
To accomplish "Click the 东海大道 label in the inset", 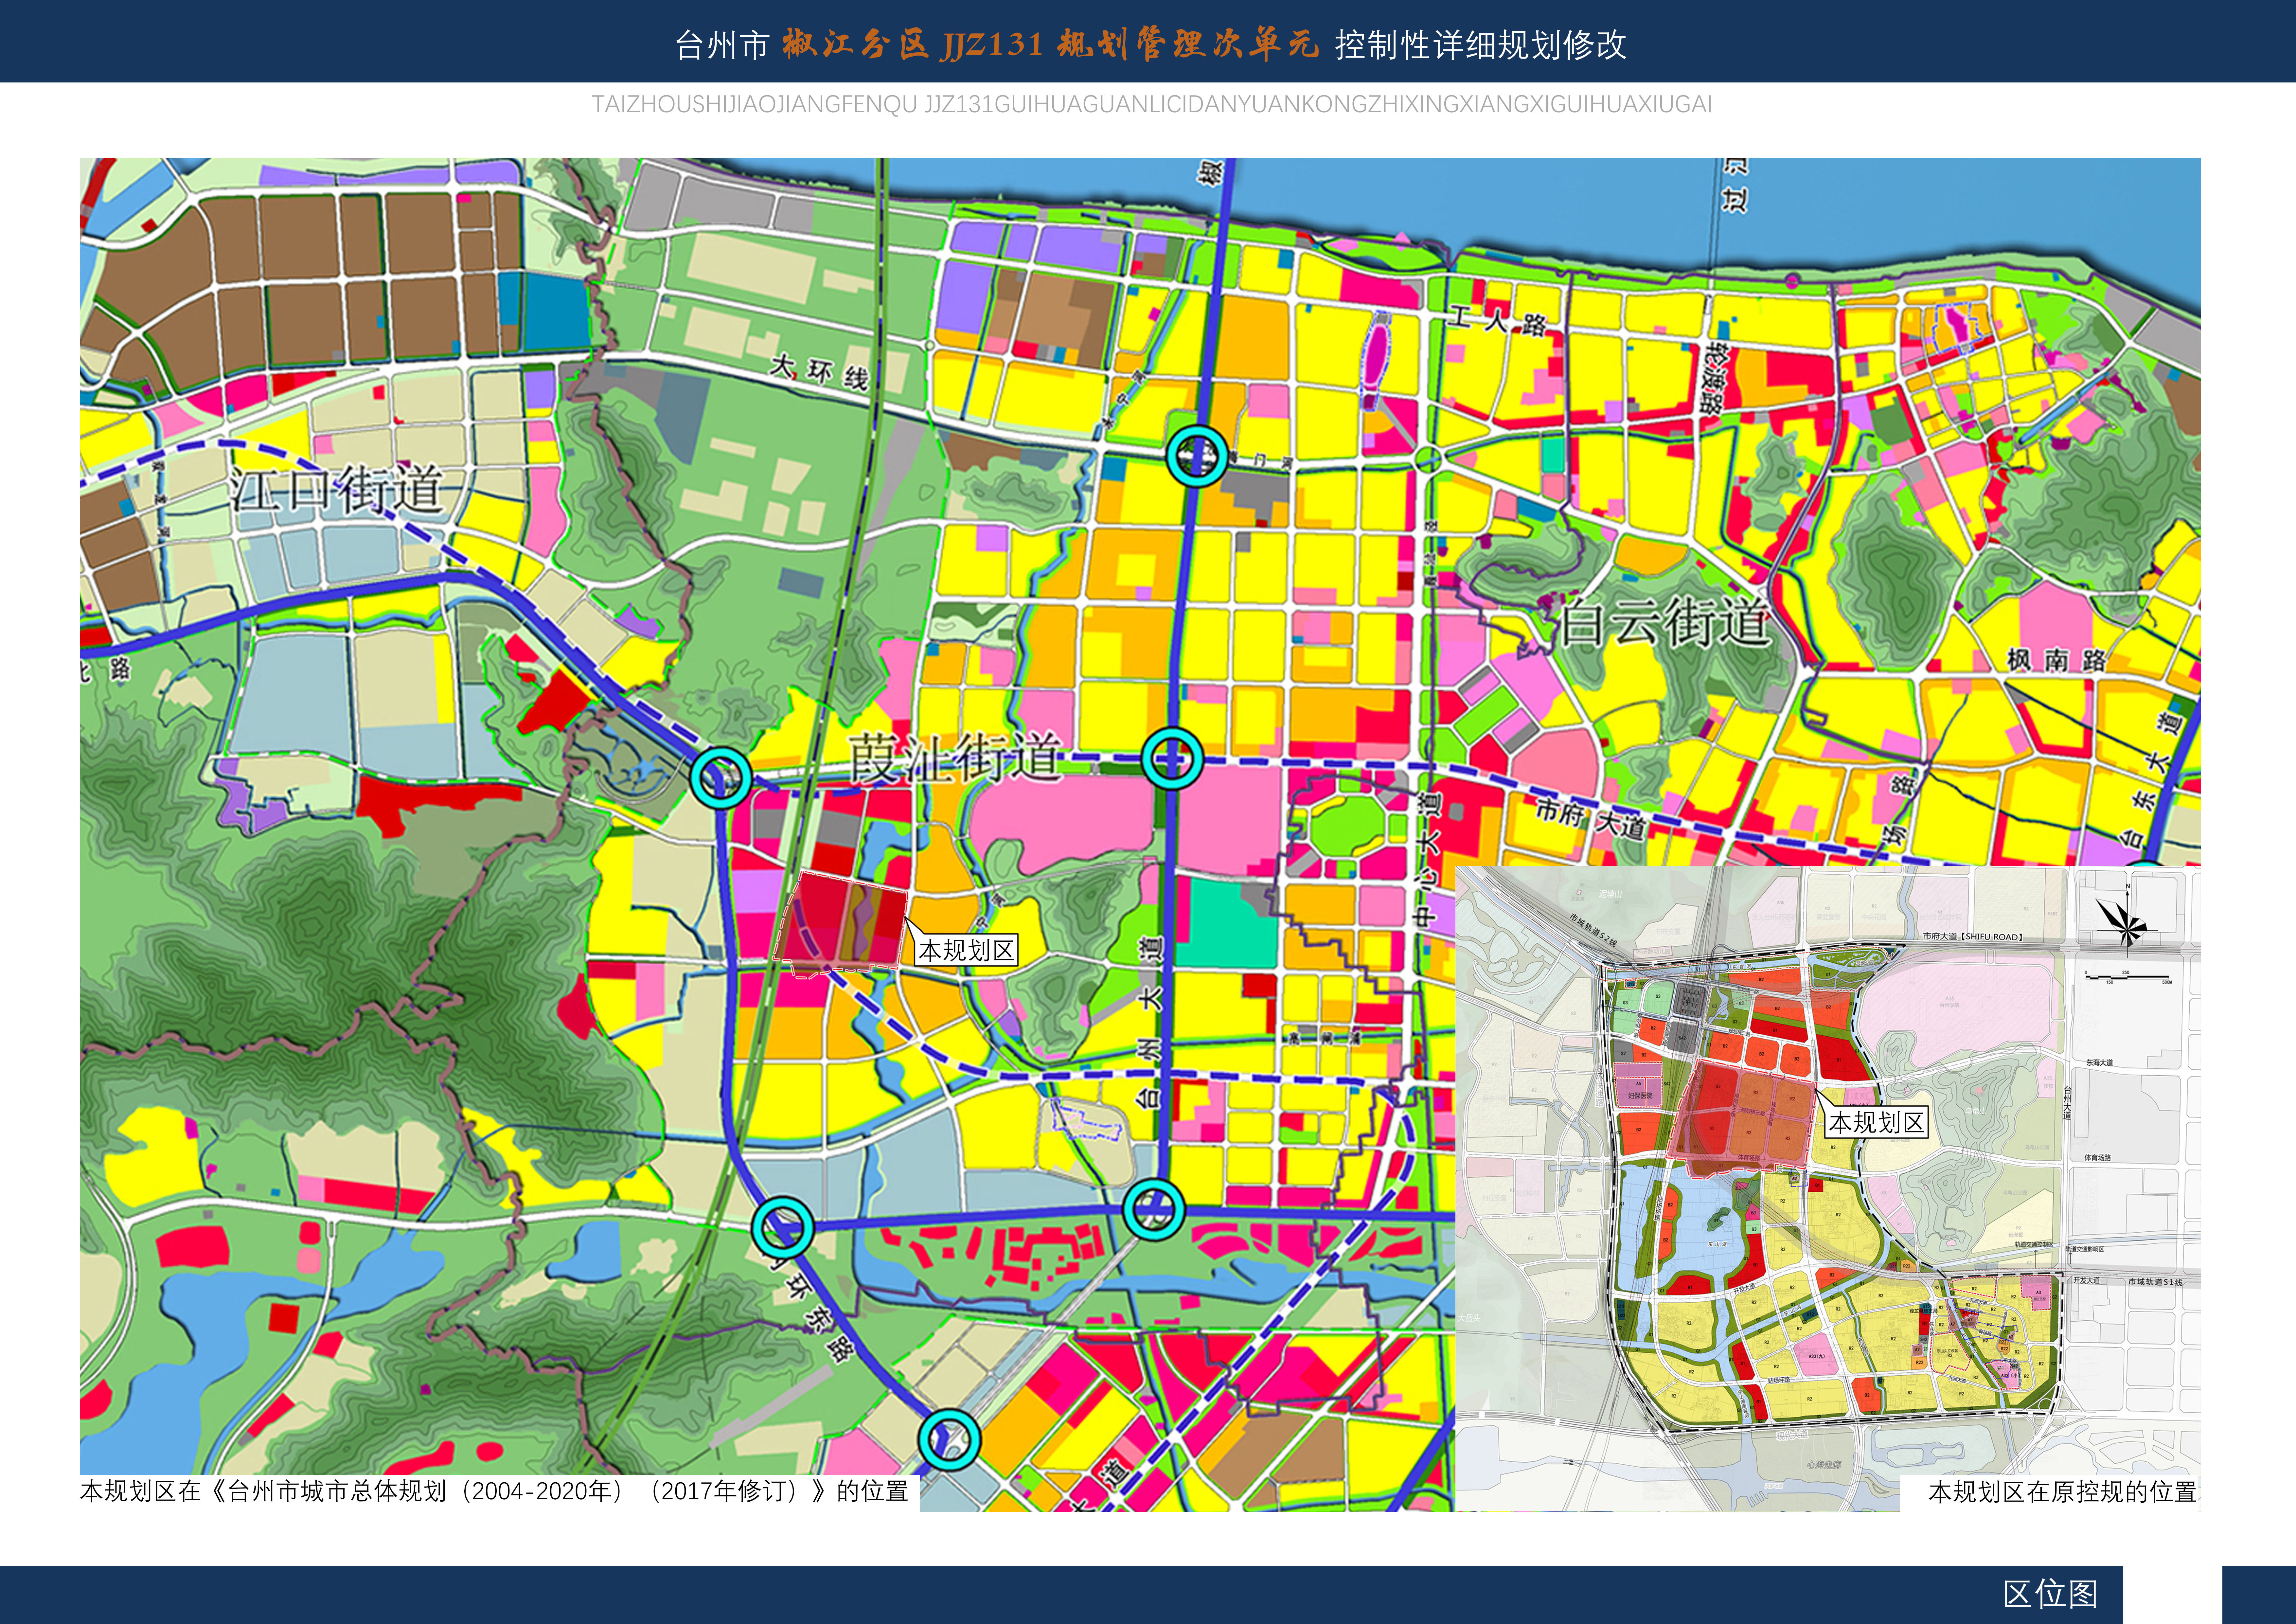I will click(2100, 1063).
